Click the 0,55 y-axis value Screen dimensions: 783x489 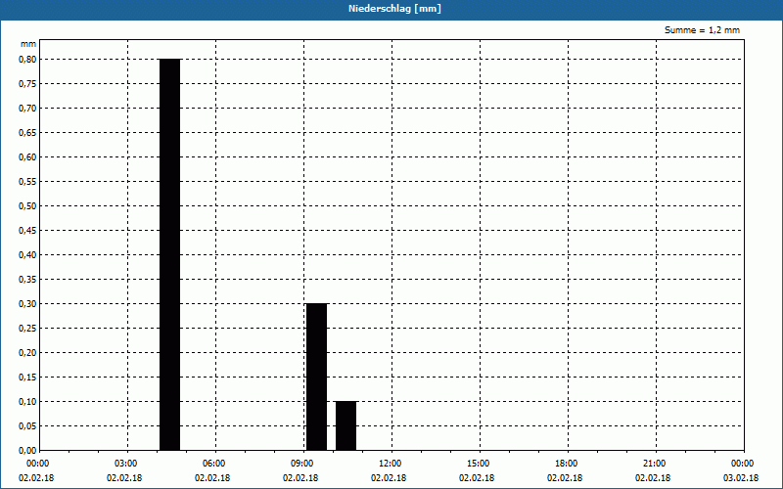coord(27,182)
